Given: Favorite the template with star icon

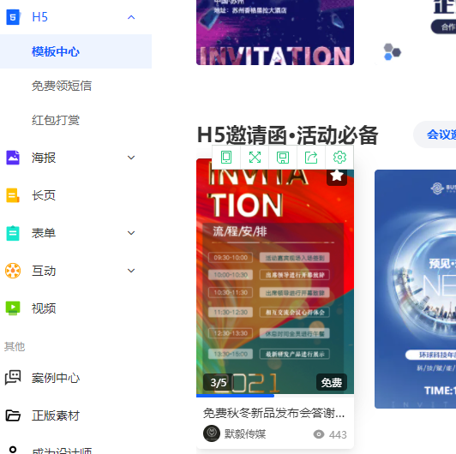Looking at the screenshot, I should [x=337, y=176].
